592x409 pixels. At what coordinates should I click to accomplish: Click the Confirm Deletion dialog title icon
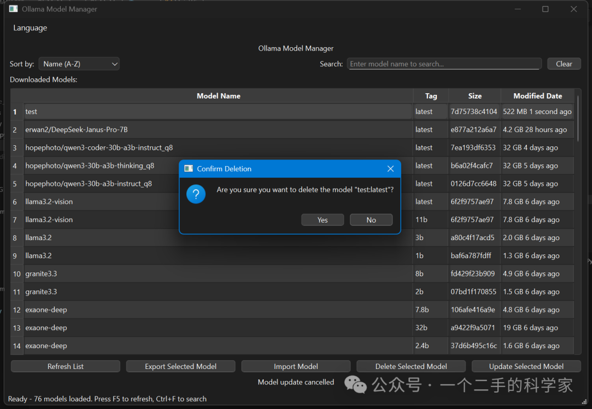[x=189, y=168]
